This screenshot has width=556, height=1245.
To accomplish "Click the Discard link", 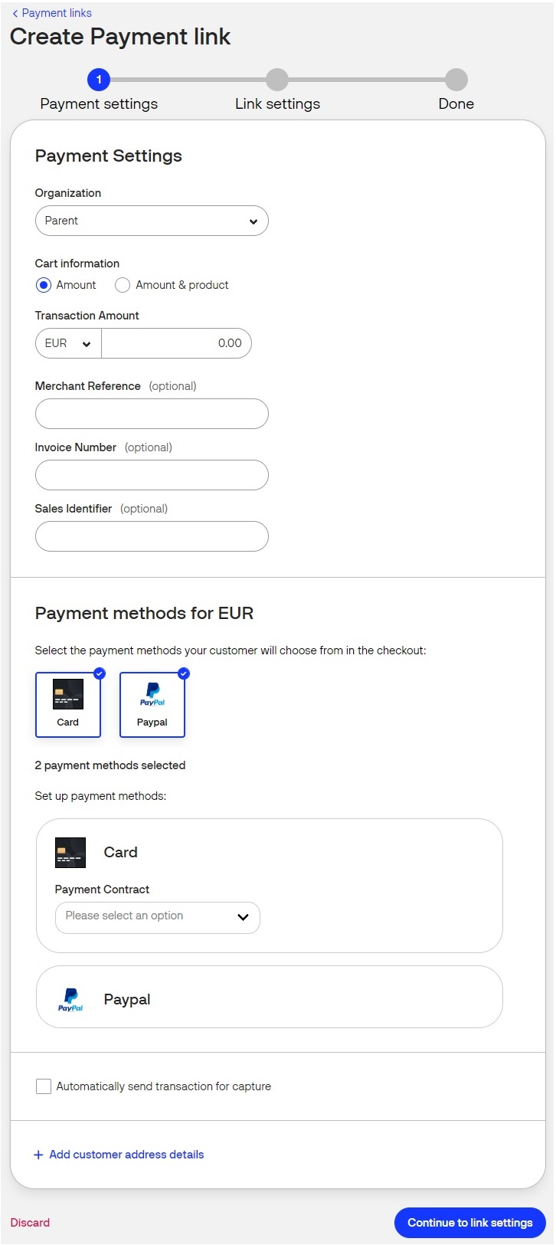I will coord(30,1223).
